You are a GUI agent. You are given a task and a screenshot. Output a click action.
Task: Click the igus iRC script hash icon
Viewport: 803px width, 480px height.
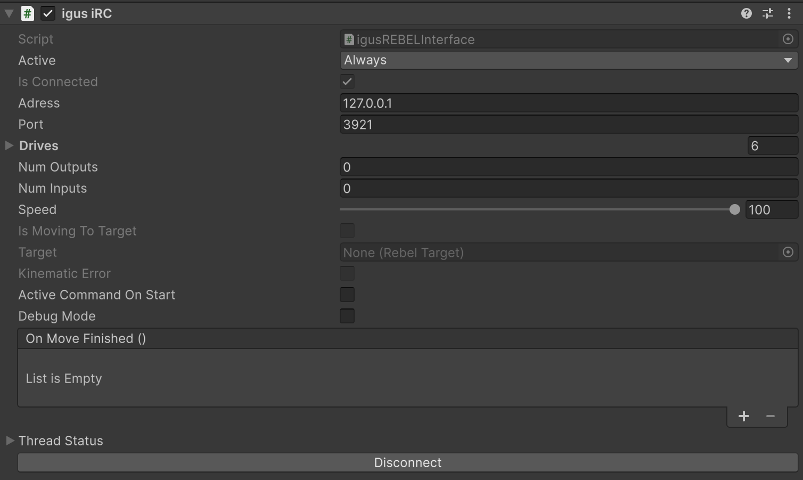pyautogui.click(x=27, y=13)
